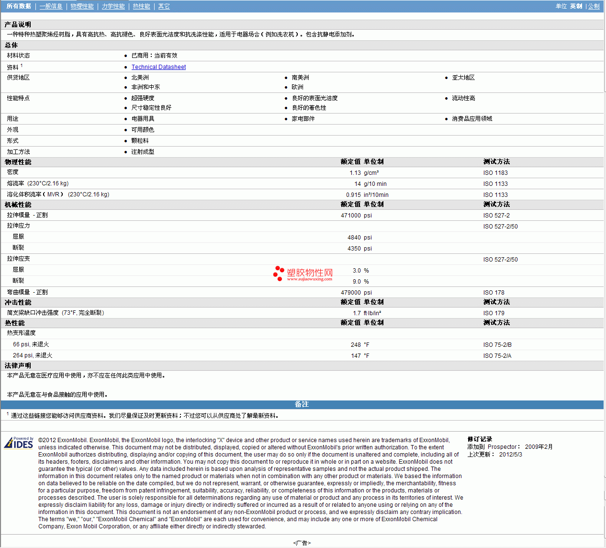Click the 修订记录 heading in the footer
The image size is (606, 548).
pos(480,439)
